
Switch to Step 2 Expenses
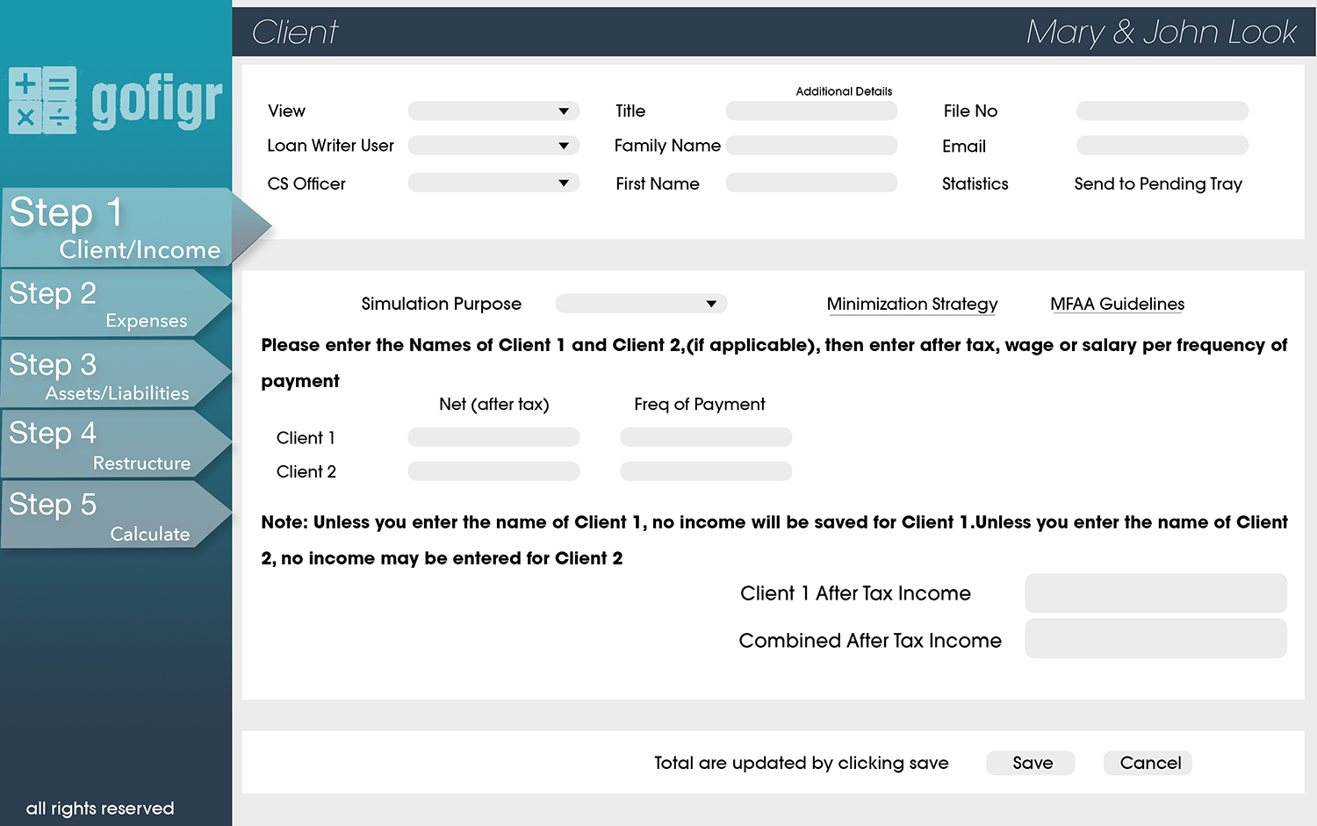pyautogui.click(x=116, y=303)
